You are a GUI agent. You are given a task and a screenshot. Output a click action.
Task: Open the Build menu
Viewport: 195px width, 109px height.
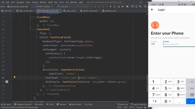(51, 2)
